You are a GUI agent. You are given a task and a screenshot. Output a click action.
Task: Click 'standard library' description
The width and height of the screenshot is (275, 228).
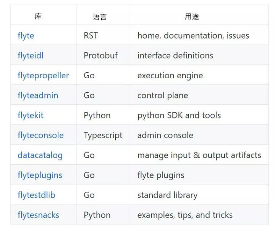[x=168, y=196]
